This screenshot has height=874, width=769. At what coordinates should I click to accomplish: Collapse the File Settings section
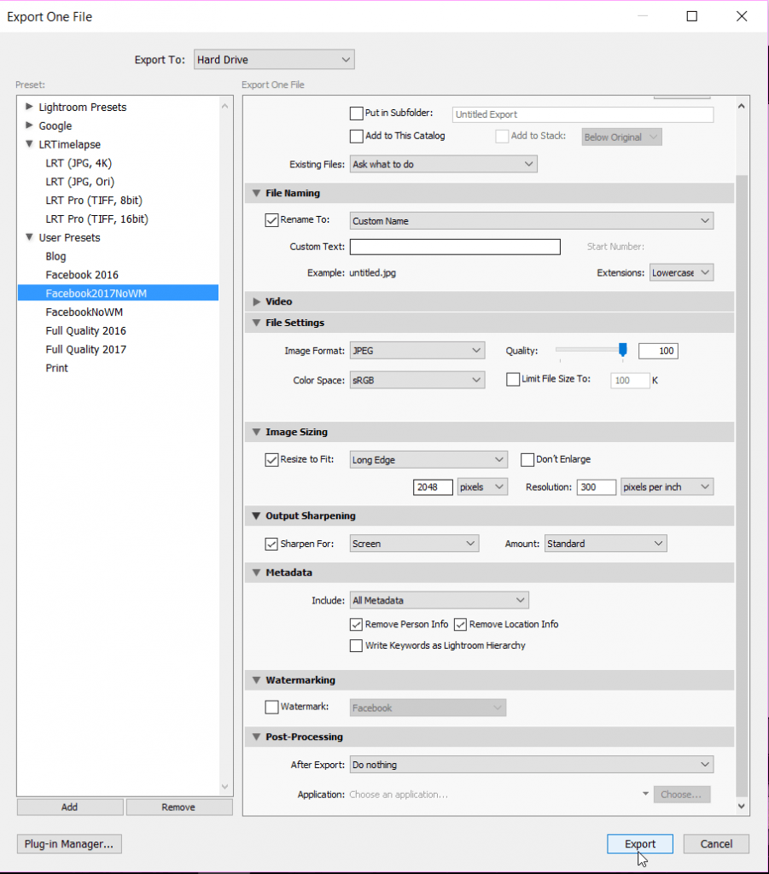coord(255,323)
